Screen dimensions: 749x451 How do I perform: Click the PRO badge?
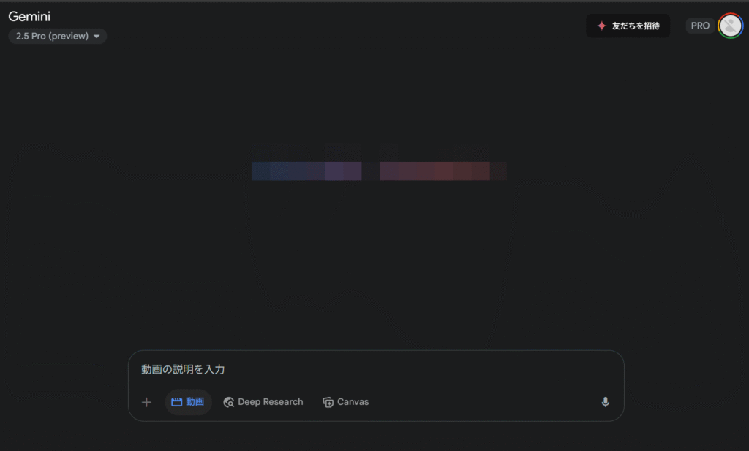[700, 26]
